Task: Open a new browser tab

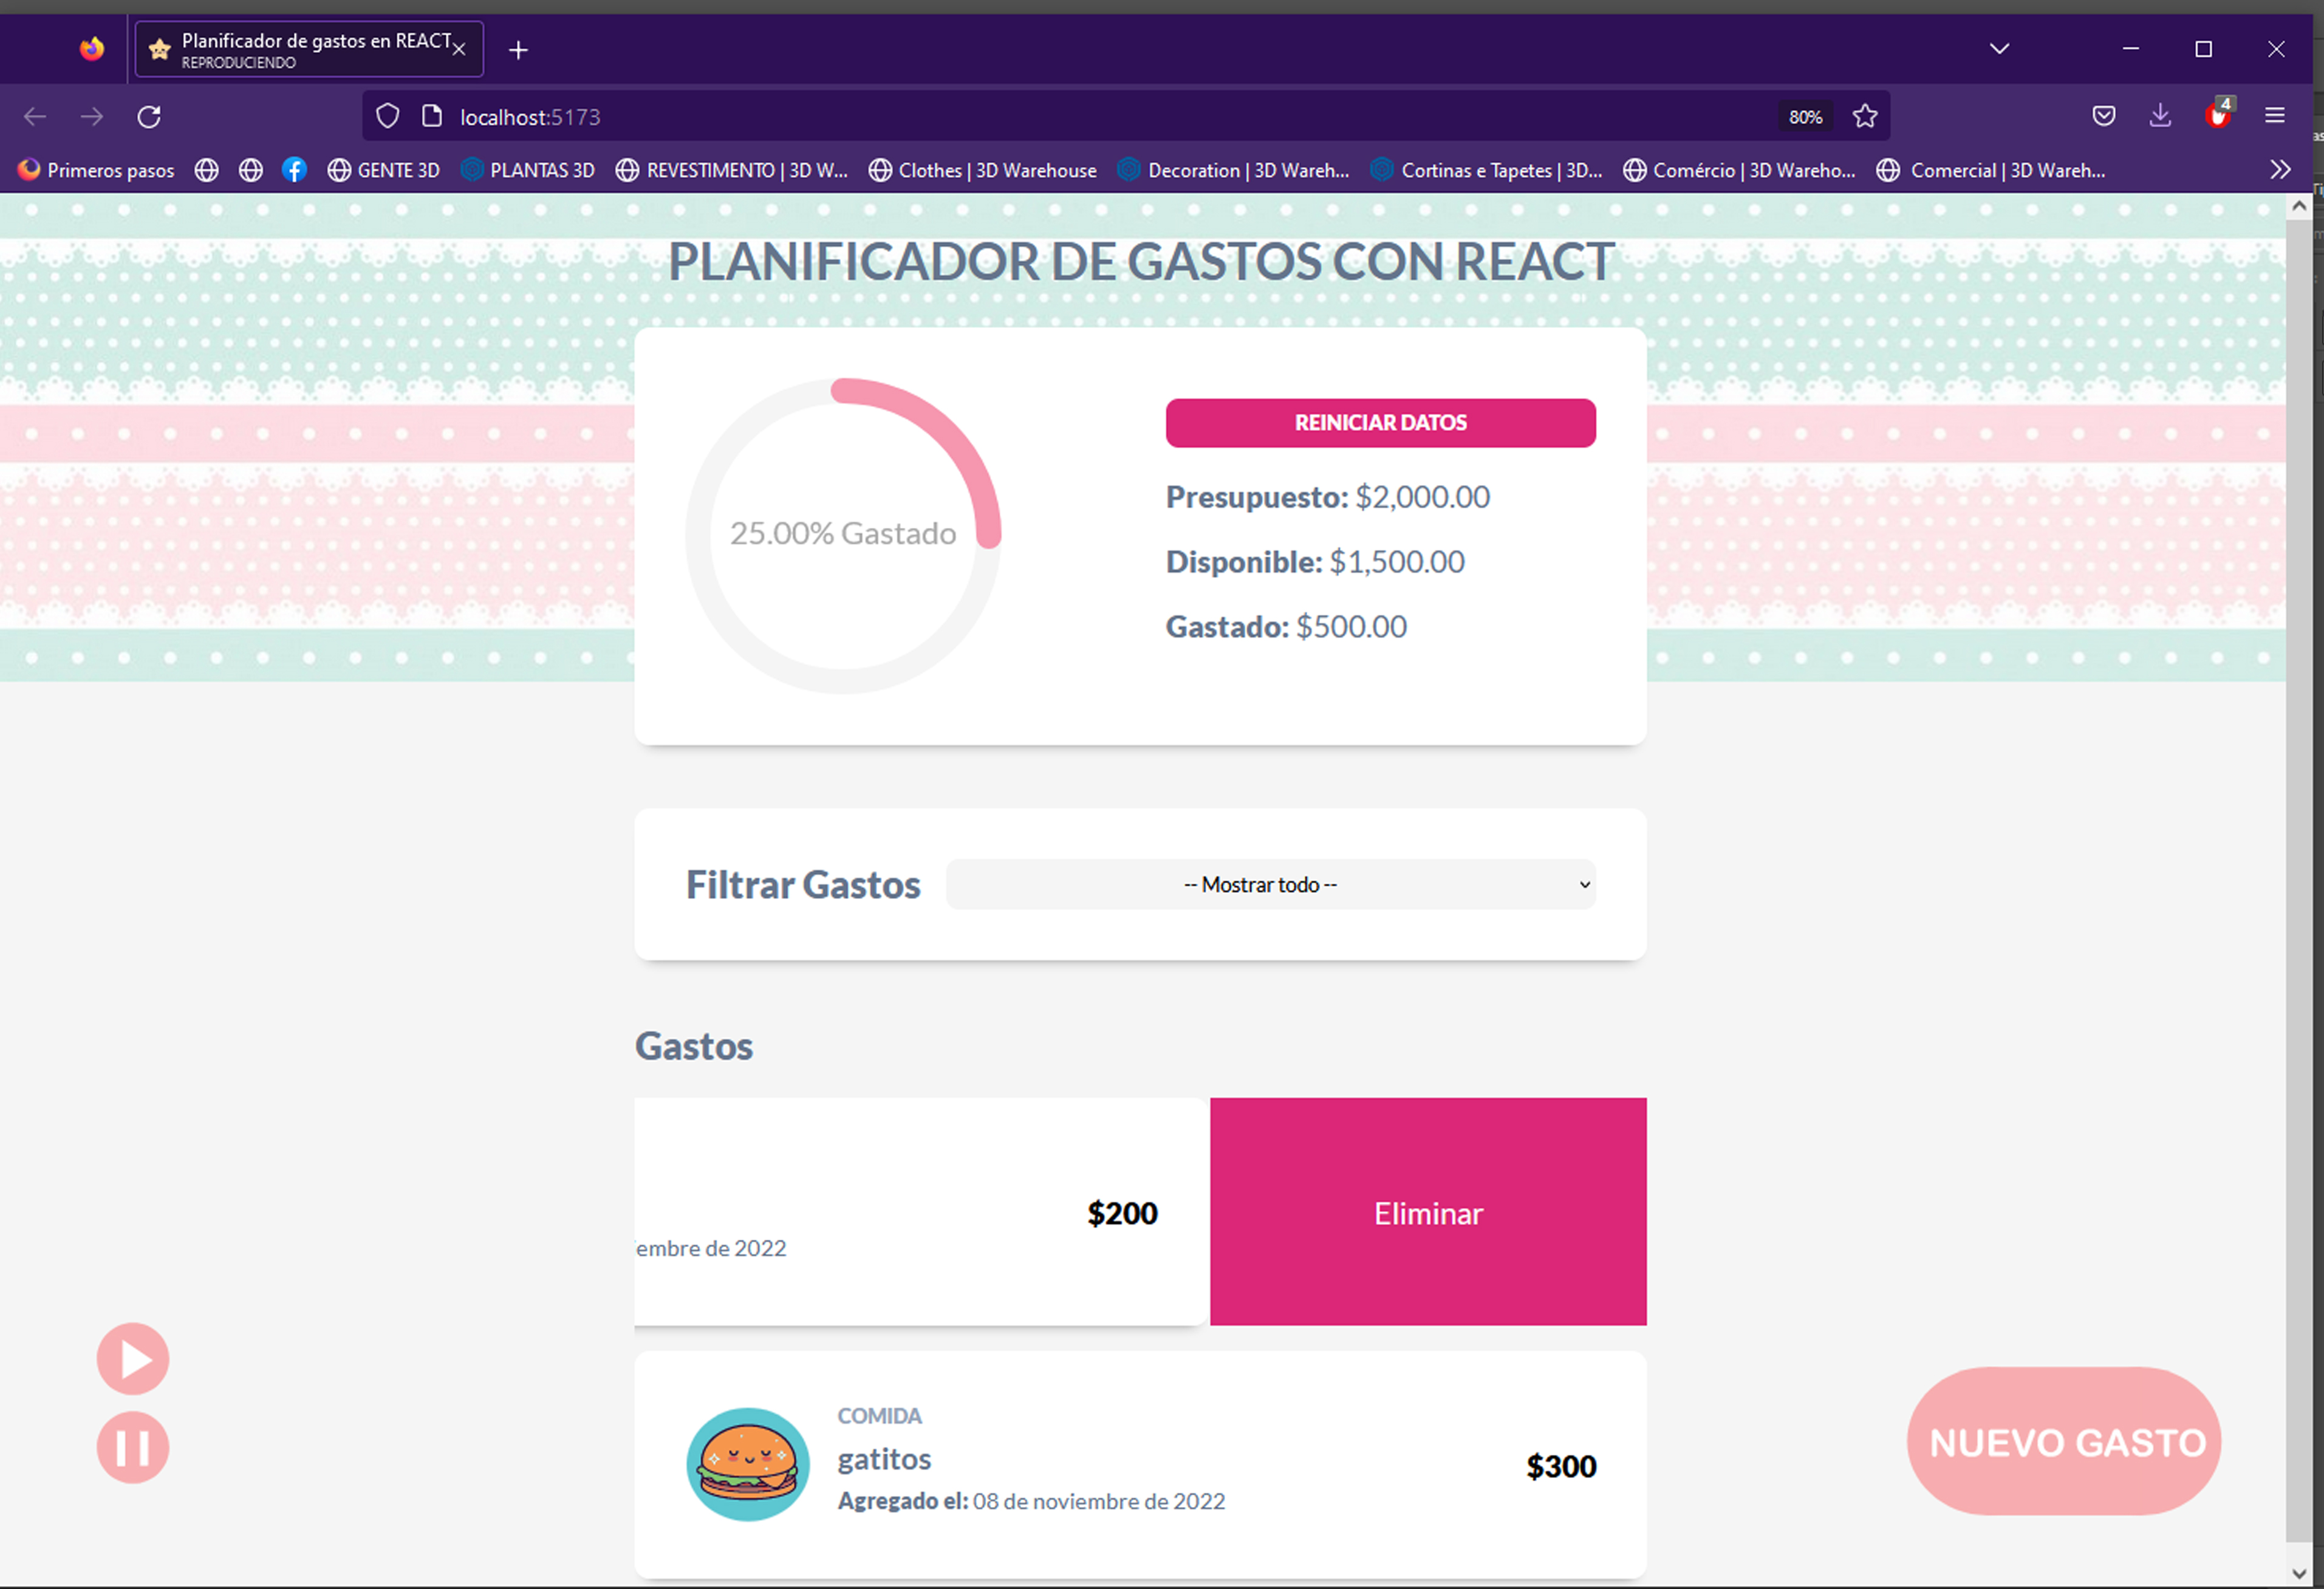Action: (x=518, y=50)
